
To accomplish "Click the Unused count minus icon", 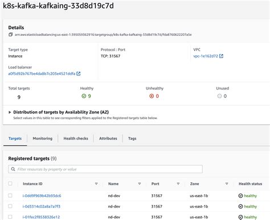I will click(219, 96).
